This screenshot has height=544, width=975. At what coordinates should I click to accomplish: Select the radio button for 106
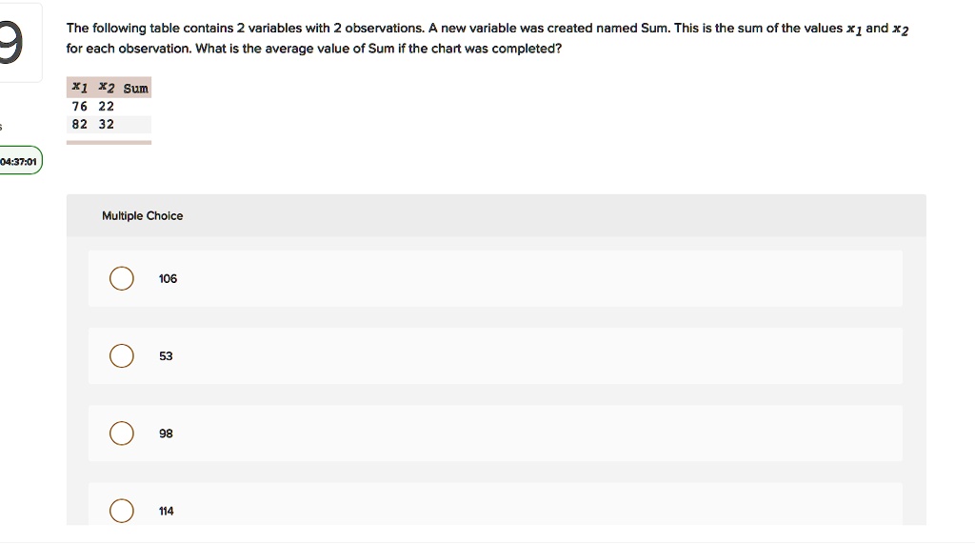[x=121, y=278]
